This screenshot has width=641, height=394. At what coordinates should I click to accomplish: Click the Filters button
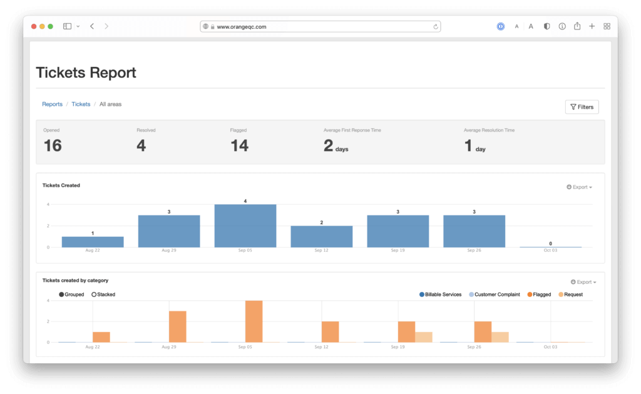582,107
